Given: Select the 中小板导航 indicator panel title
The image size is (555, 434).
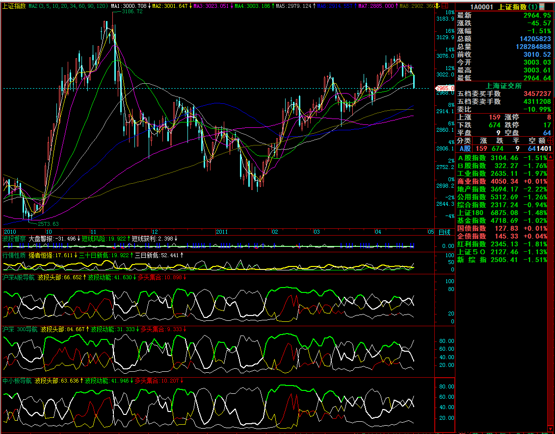Looking at the screenshot, I should click(x=17, y=381).
